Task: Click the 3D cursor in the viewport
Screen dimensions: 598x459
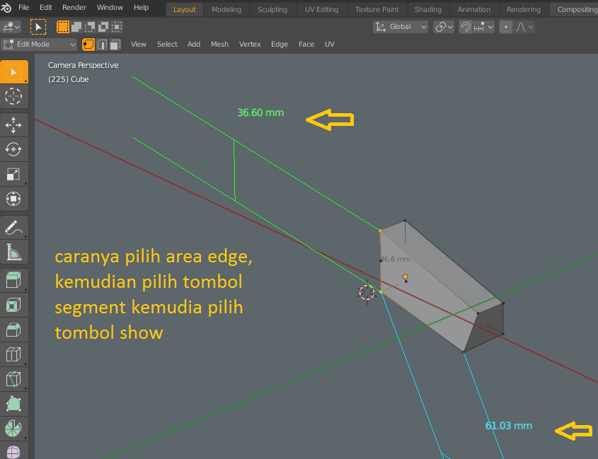Action: 367,292
